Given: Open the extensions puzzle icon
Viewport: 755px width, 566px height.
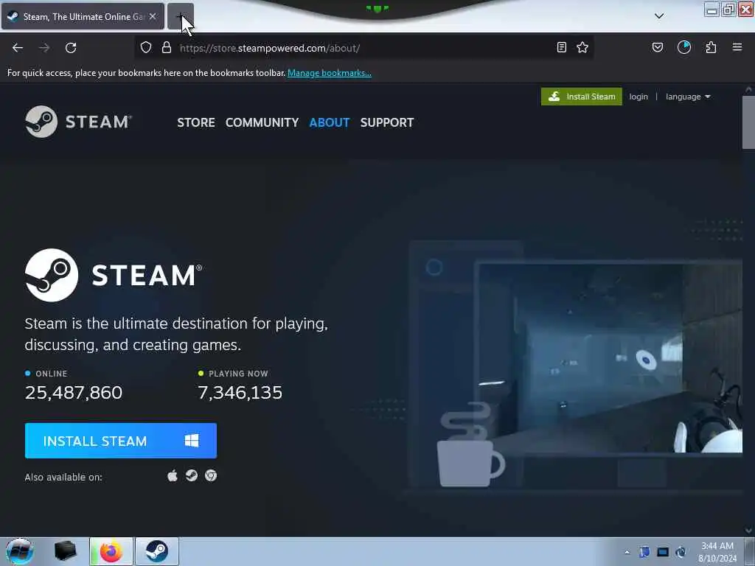Looking at the screenshot, I should click(711, 47).
